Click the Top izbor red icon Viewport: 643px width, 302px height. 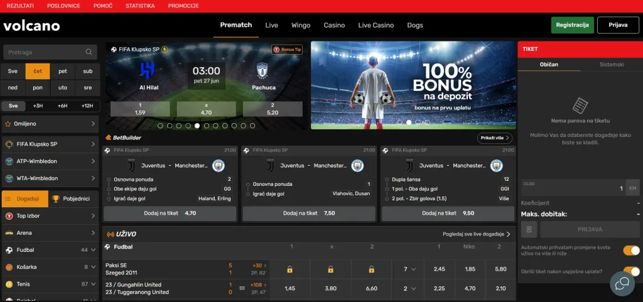tap(9, 216)
